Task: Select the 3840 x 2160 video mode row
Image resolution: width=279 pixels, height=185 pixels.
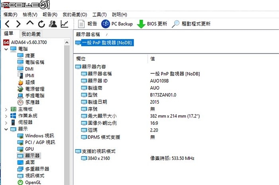Action: coord(95,158)
